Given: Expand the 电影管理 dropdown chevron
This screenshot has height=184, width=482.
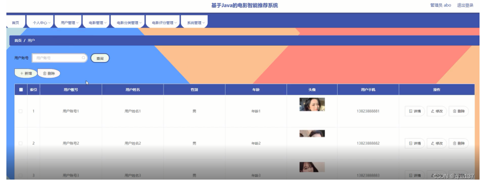Looking at the screenshot, I should click(x=105, y=23).
